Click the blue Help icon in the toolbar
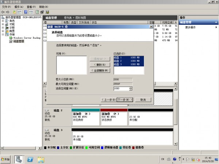The image size is (219, 164). 26,12
